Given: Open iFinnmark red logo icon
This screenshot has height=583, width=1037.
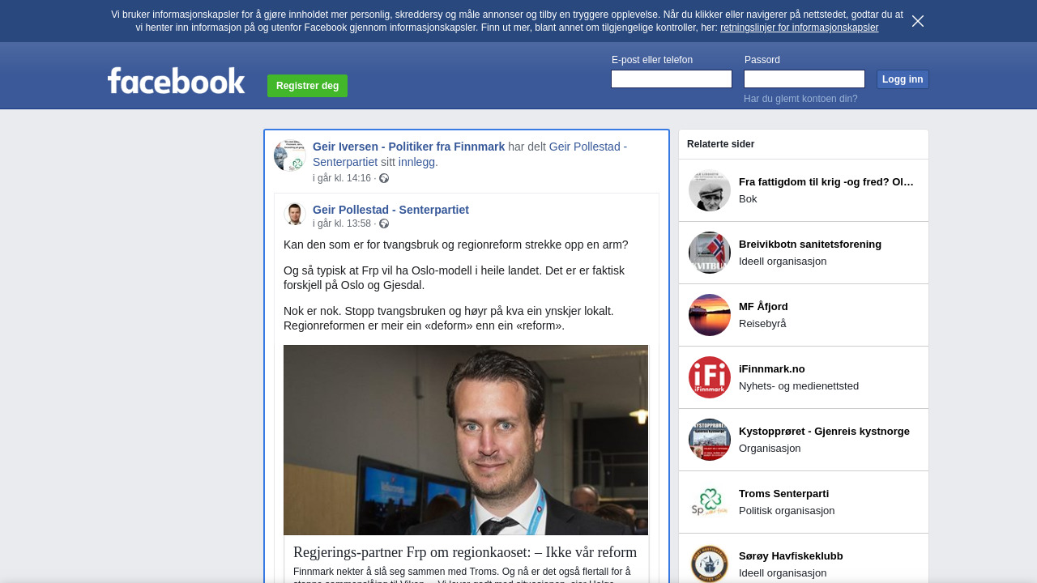Looking at the screenshot, I should pyautogui.click(x=710, y=377).
